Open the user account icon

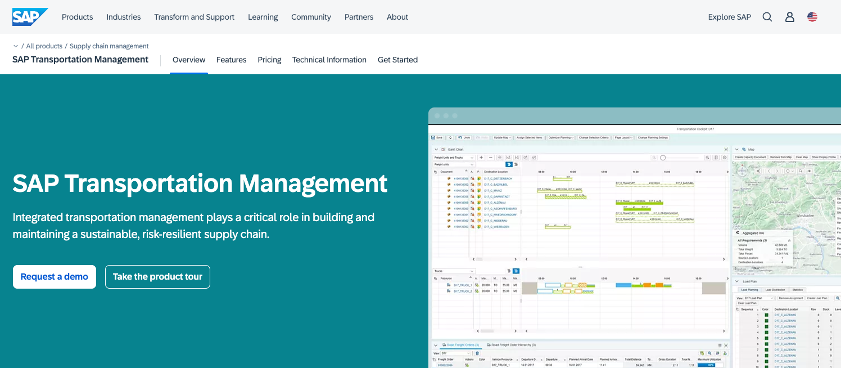pyautogui.click(x=790, y=17)
